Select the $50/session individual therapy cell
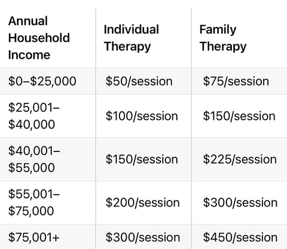Viewport: 287px width, 249px height. click(139, 81)
